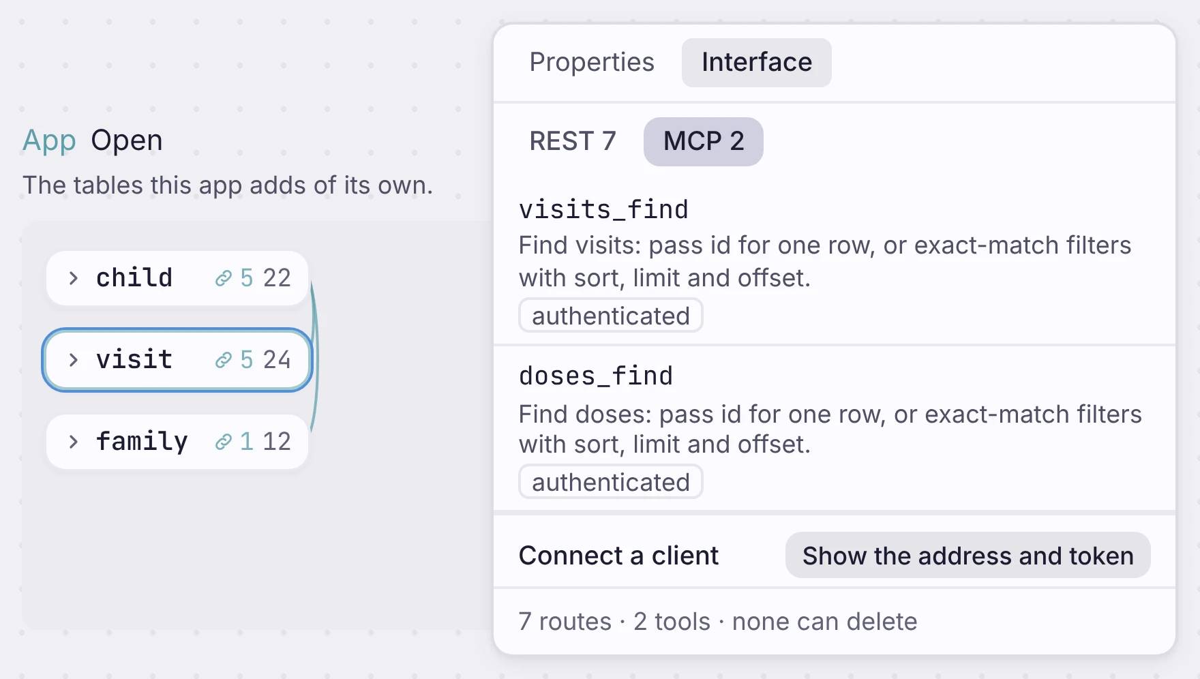Select the Interface tab
Screen dimensions: 1200x679
[757, 62]
